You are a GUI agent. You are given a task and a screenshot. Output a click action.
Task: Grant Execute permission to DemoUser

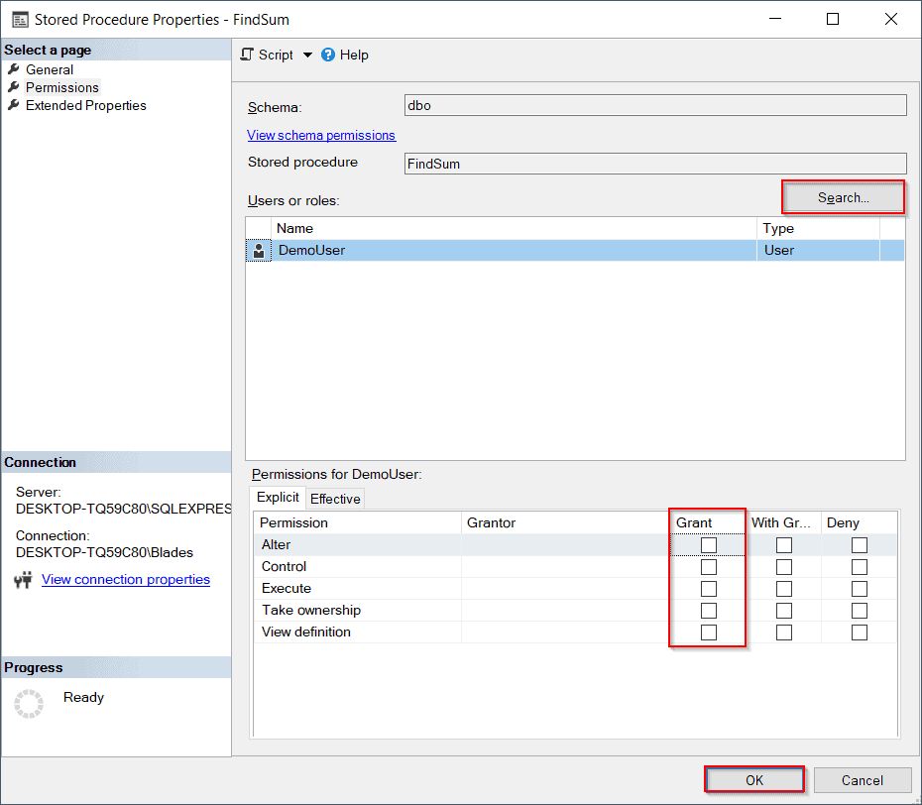pyautogui.click(x=708, y=588)
